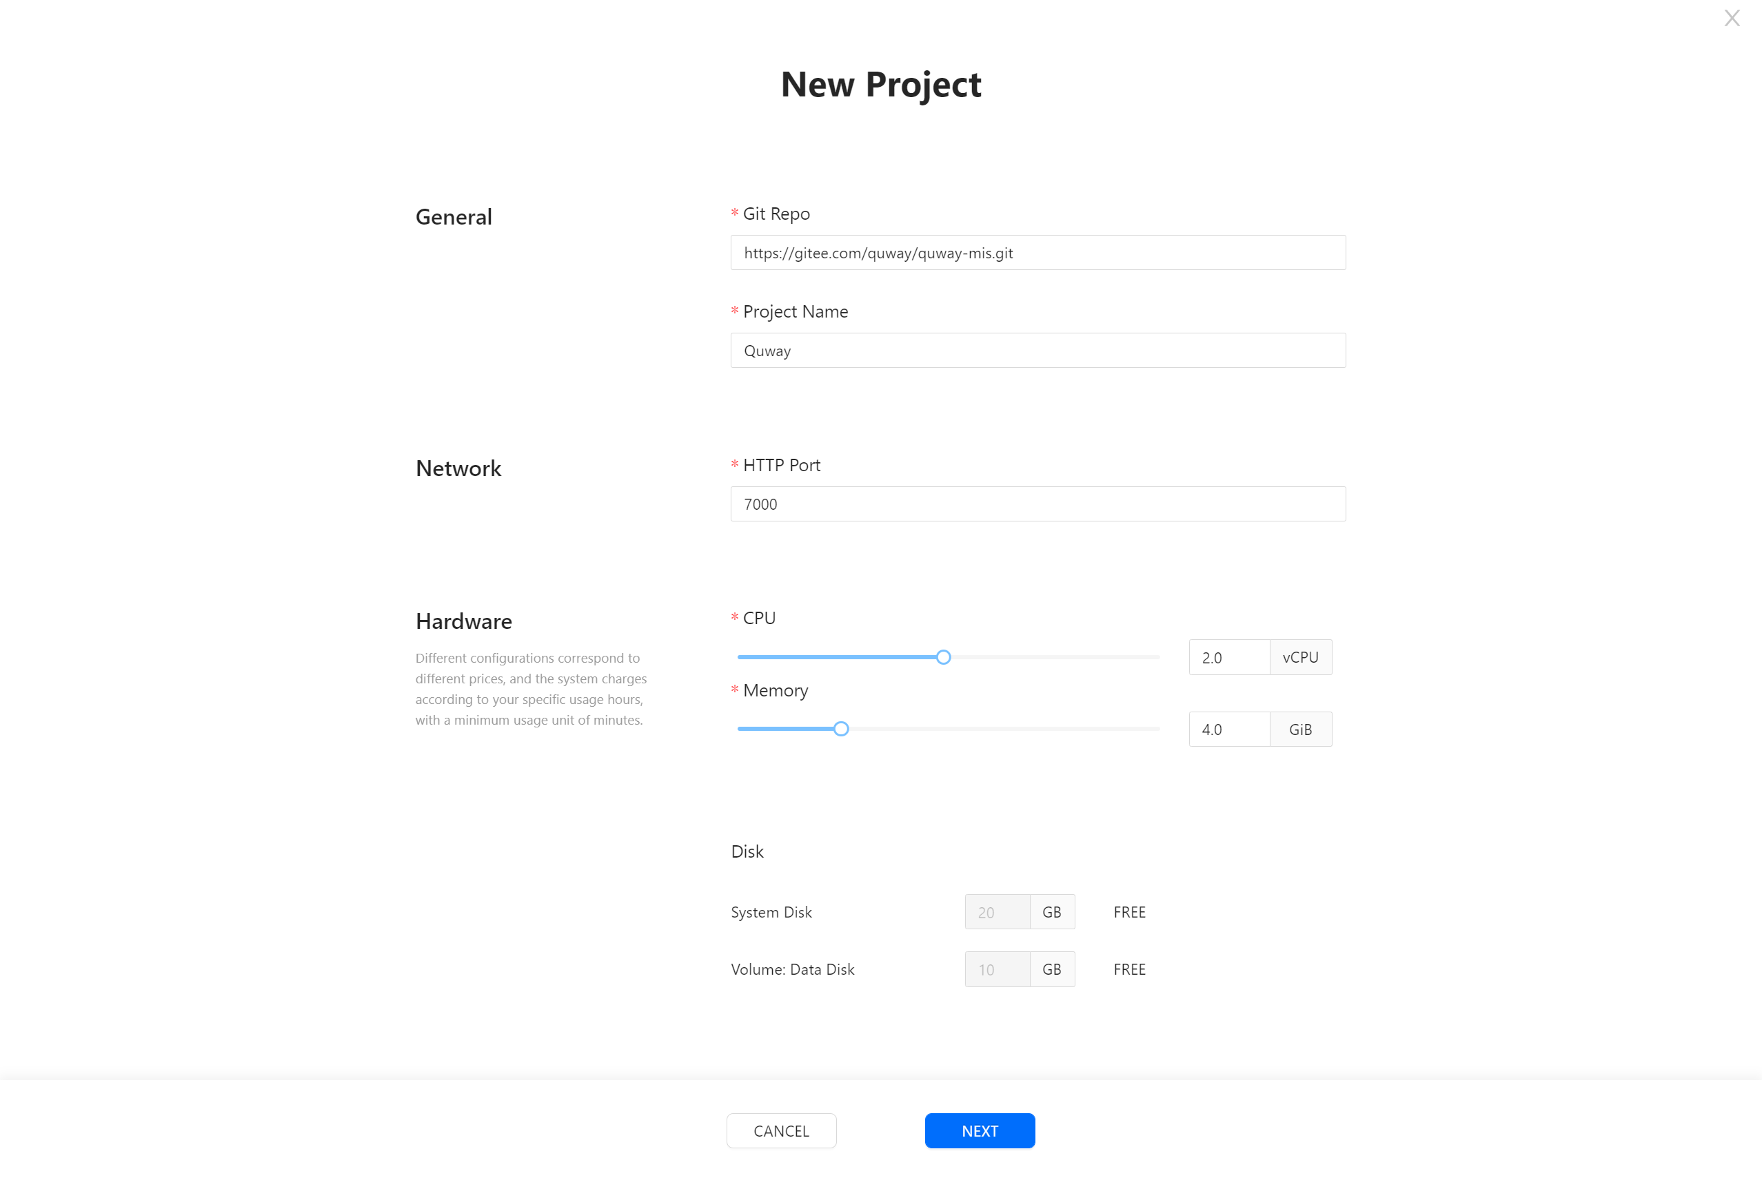Select the Hardware section label

(465, 620)
